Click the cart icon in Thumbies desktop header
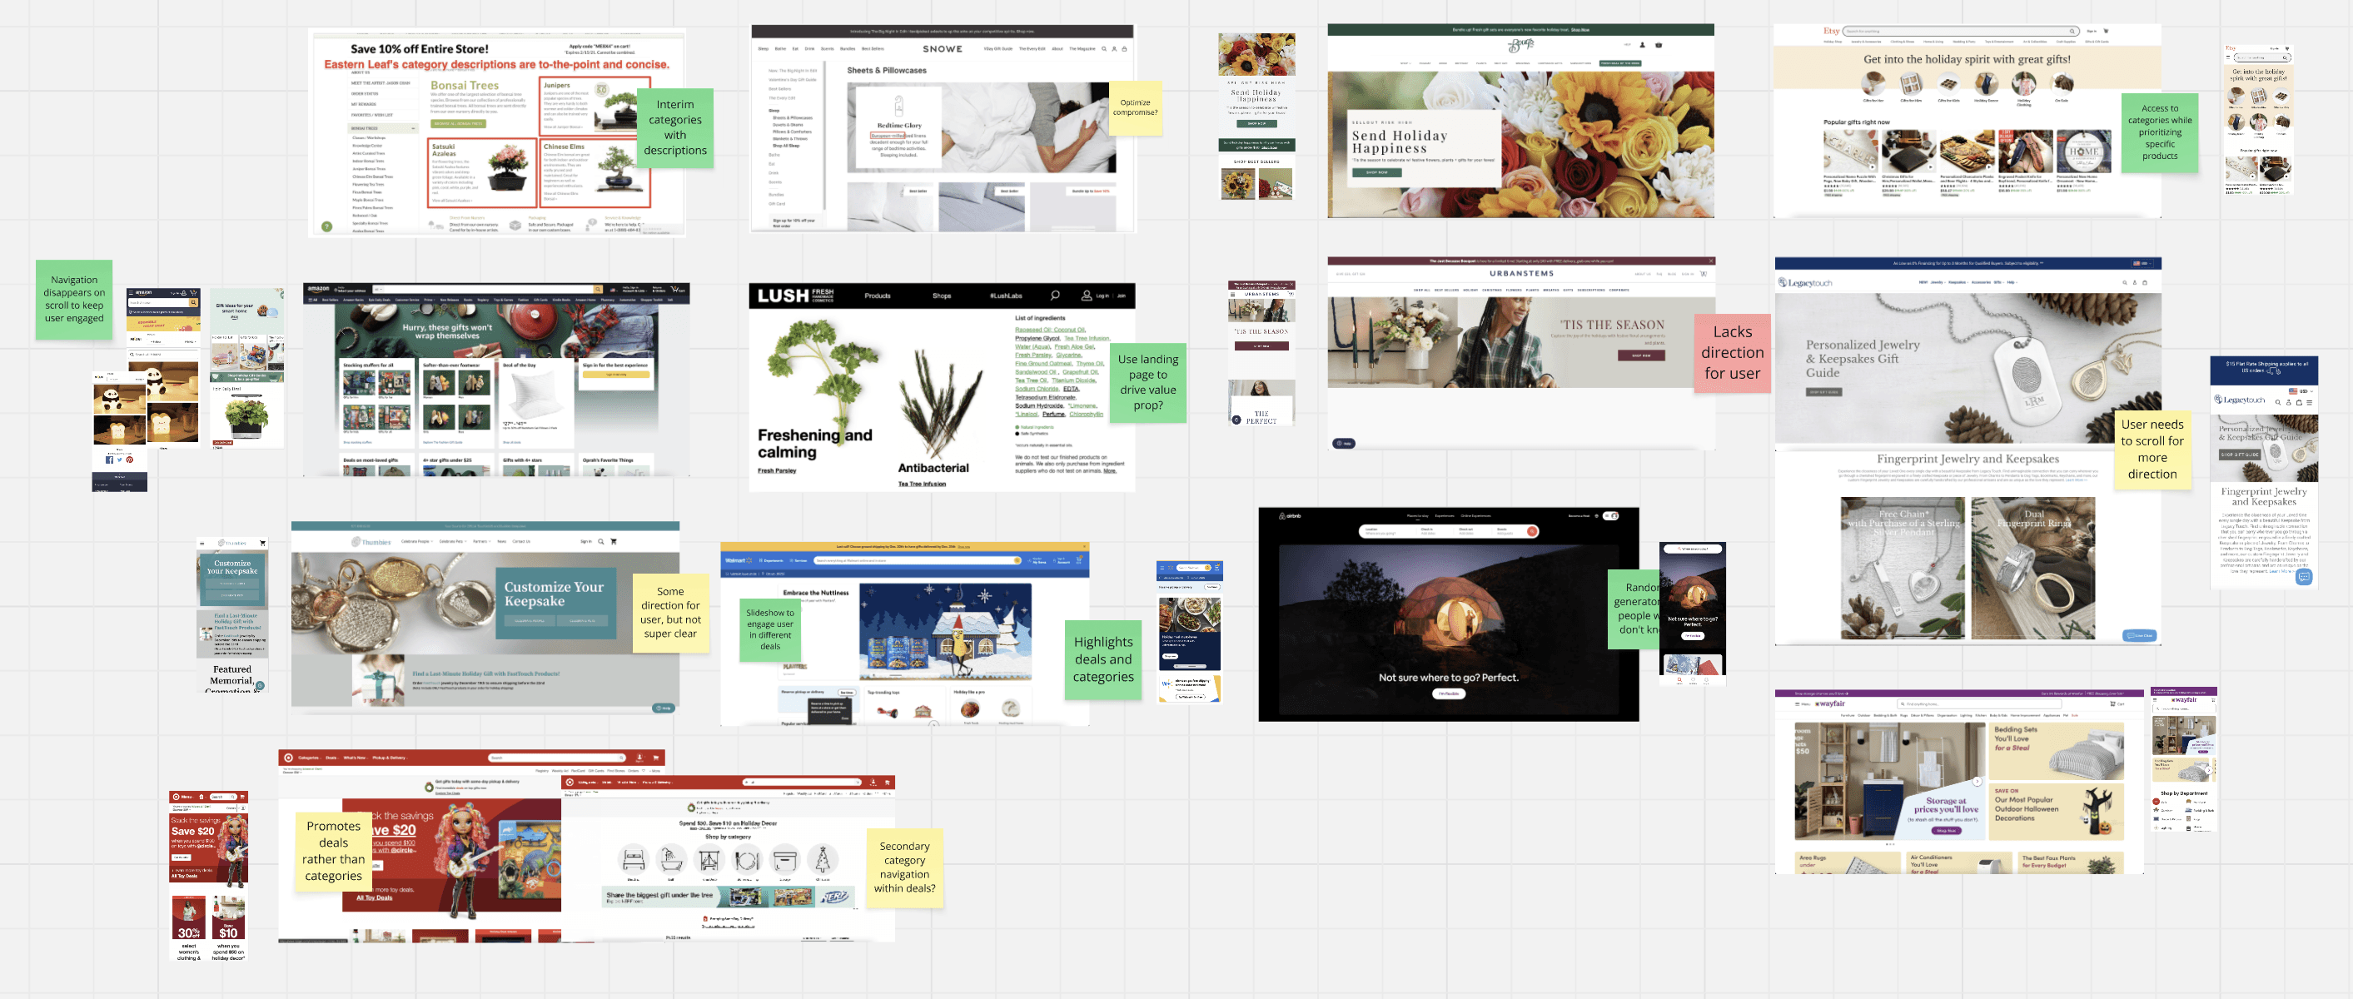2353x999 pixels. coord(614,541)
